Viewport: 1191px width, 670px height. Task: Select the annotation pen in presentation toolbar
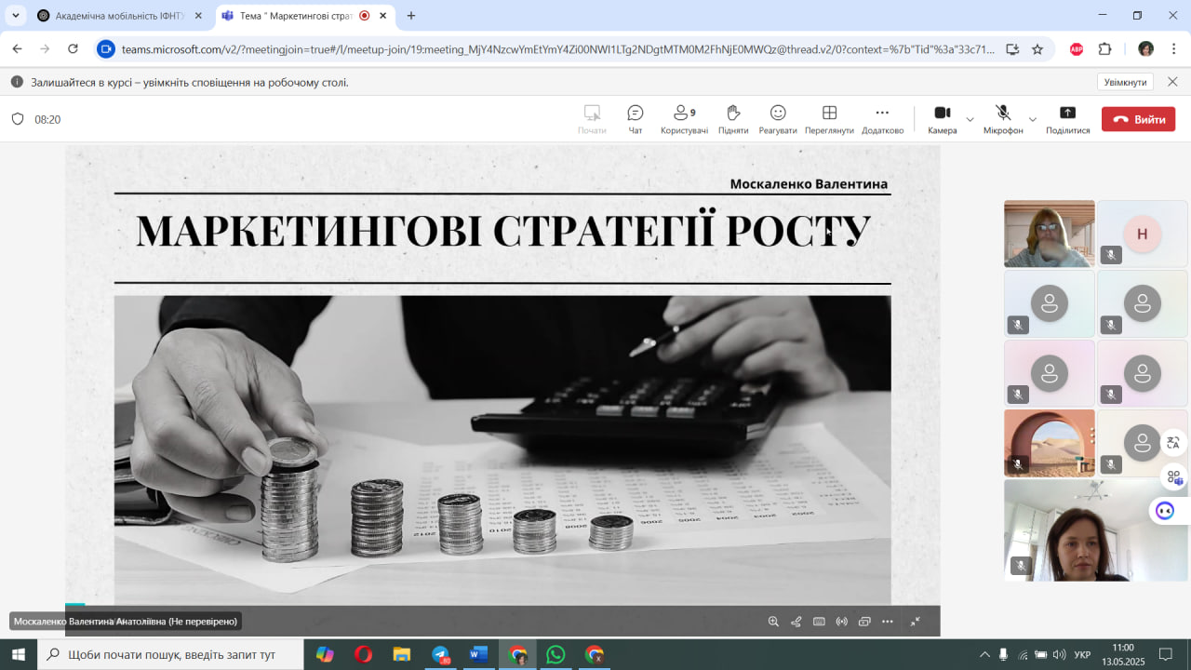pos(796,622)
